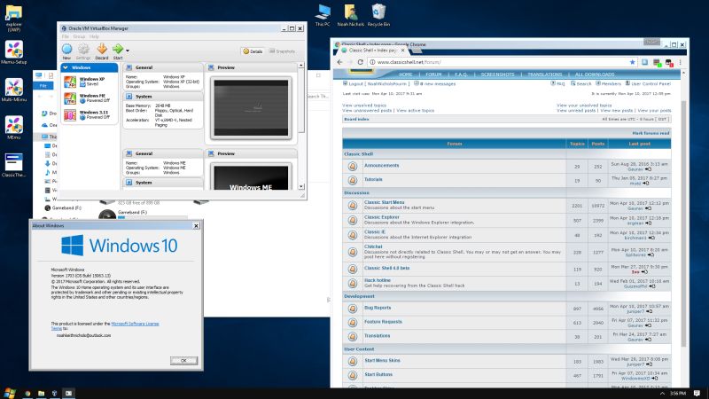This screenshot has width=709, height=399.
Task: View latest post icon in Announcements row
Action: click(648, 169)
